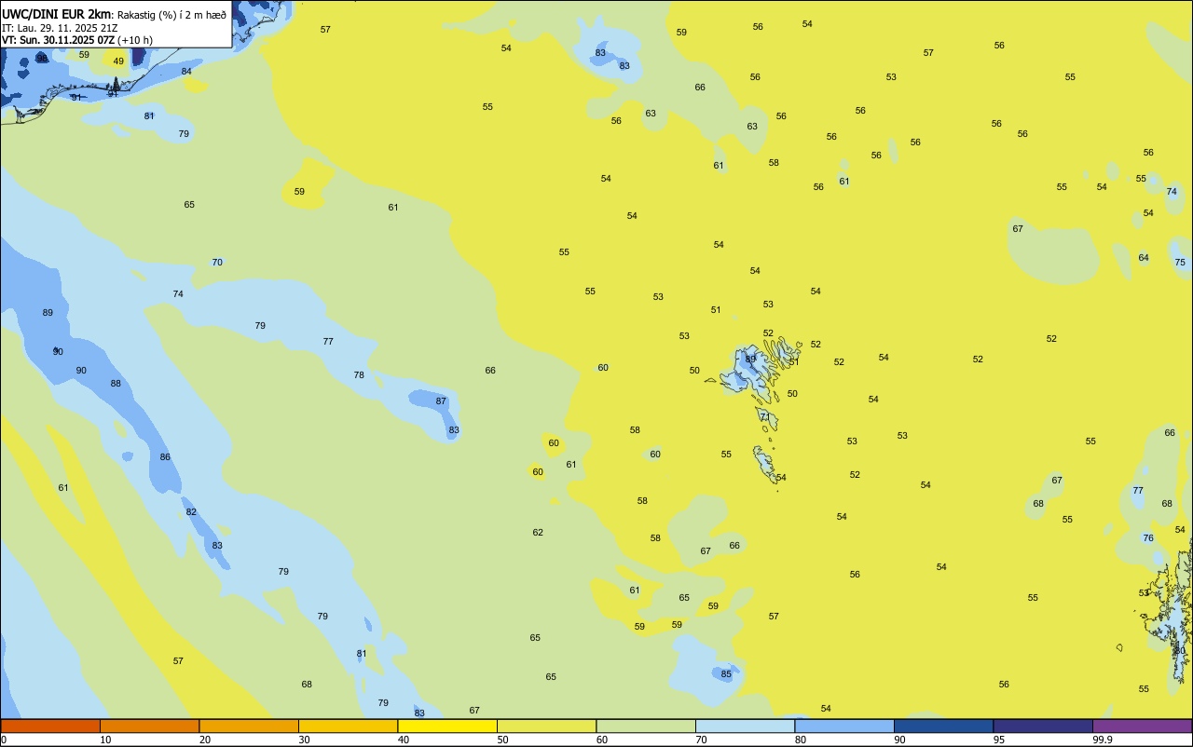1193x747 pixels.
Task: Click the map value '86'
Action: [x=165, y=457]
